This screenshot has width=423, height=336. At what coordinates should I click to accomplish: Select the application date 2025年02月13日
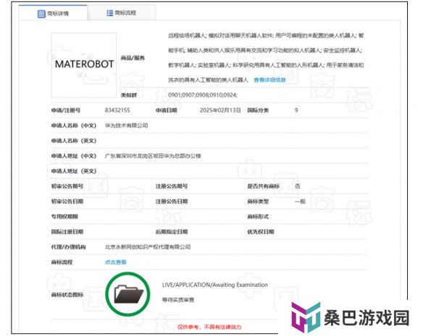(220, 110)
